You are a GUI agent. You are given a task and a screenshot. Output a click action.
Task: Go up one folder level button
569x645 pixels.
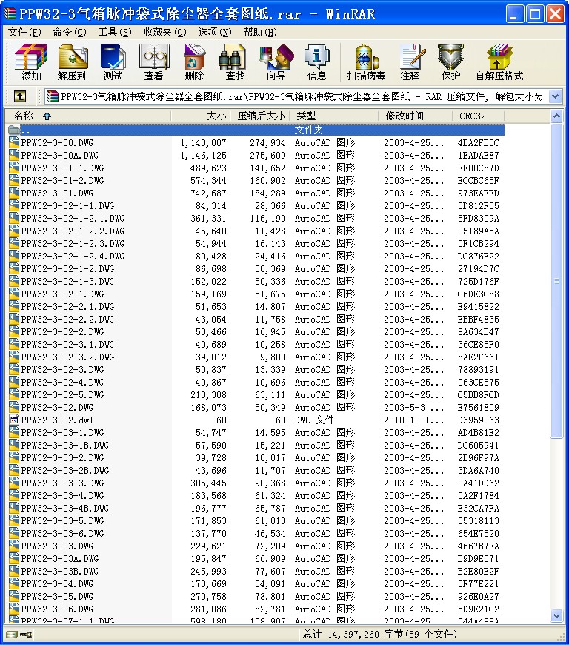20,96
